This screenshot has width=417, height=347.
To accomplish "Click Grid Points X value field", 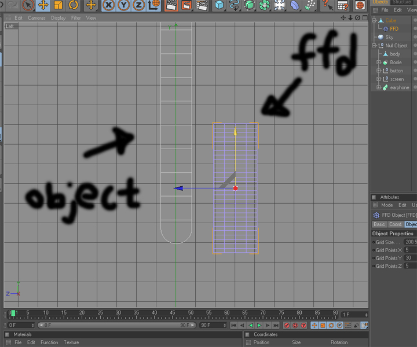I will tap(410, 250).
